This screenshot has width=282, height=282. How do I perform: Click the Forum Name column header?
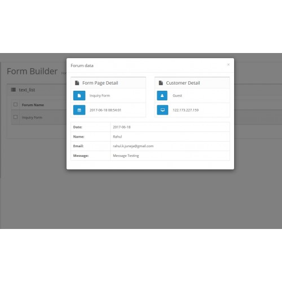click(x=33, y=105)
